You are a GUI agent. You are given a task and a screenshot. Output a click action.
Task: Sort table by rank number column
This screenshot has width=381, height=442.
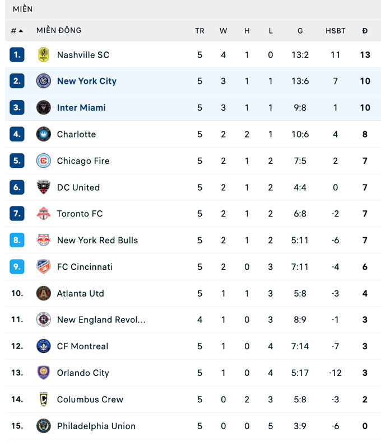click(x=17, y=31)
